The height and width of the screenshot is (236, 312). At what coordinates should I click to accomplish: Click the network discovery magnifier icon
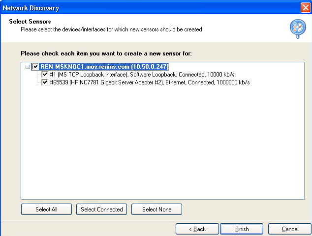point(298,28)
